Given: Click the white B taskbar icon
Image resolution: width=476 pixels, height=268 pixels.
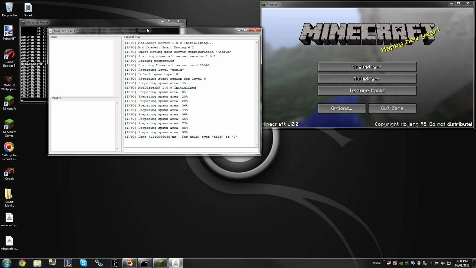Looking at the screenshot, I should 115,263.
